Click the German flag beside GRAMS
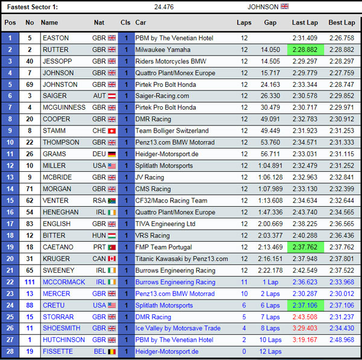 tap(112, 154)
